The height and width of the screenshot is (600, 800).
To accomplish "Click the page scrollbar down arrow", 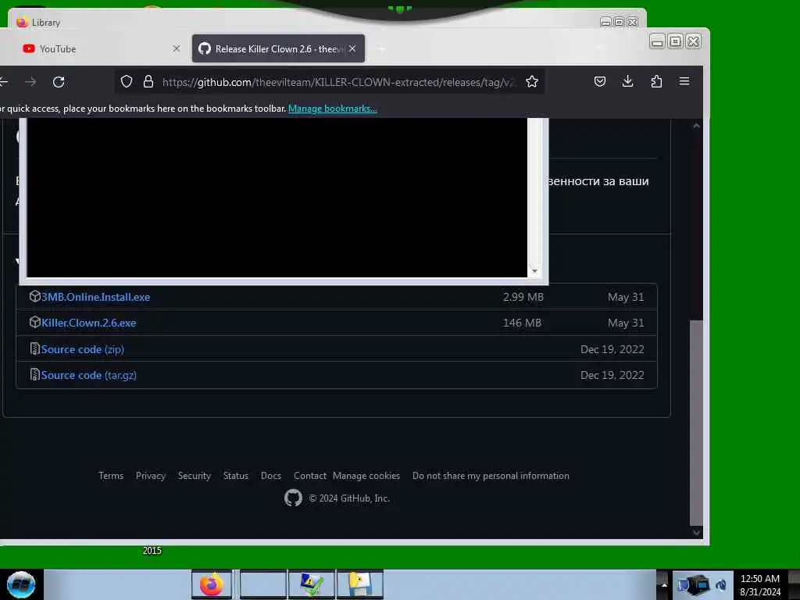I will click(696, 532).
